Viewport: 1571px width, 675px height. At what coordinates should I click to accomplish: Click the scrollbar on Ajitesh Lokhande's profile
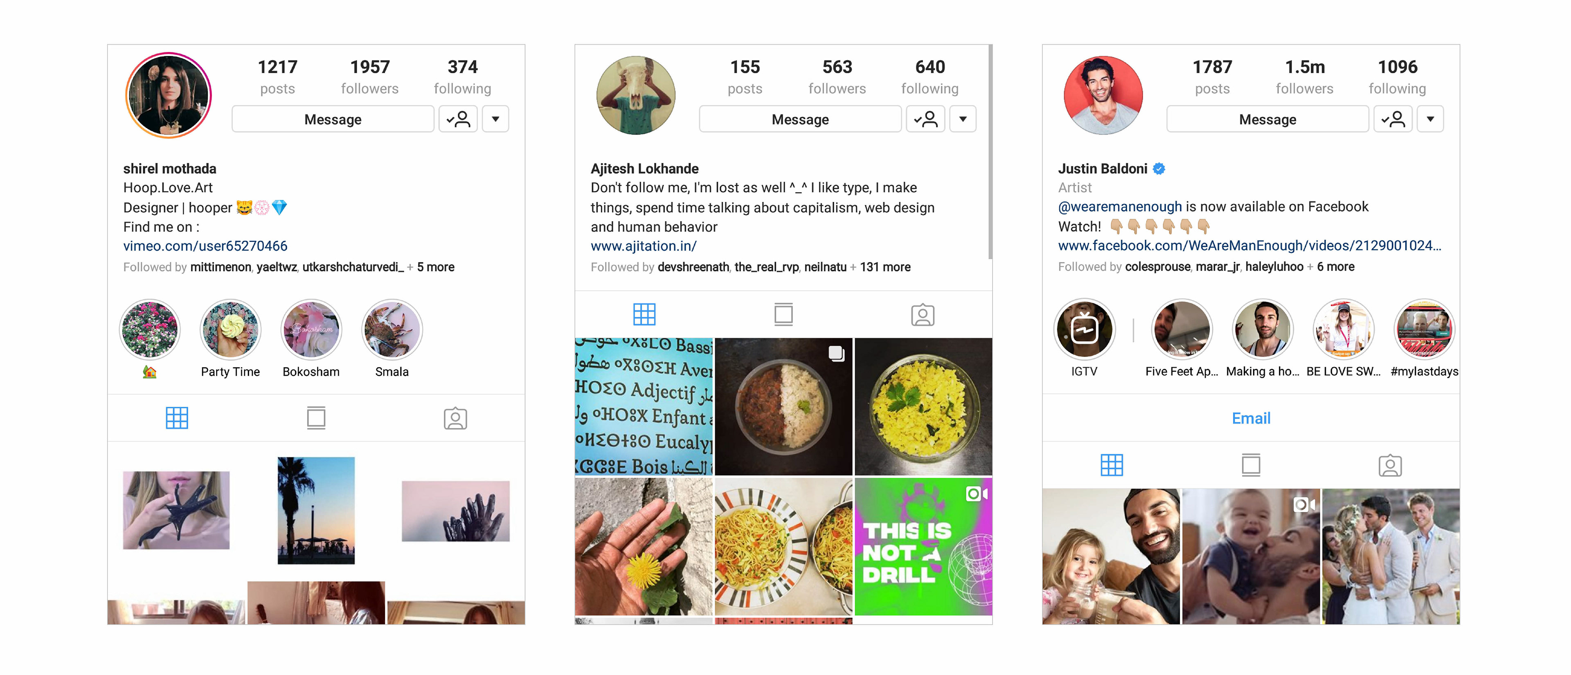point(990,152)
